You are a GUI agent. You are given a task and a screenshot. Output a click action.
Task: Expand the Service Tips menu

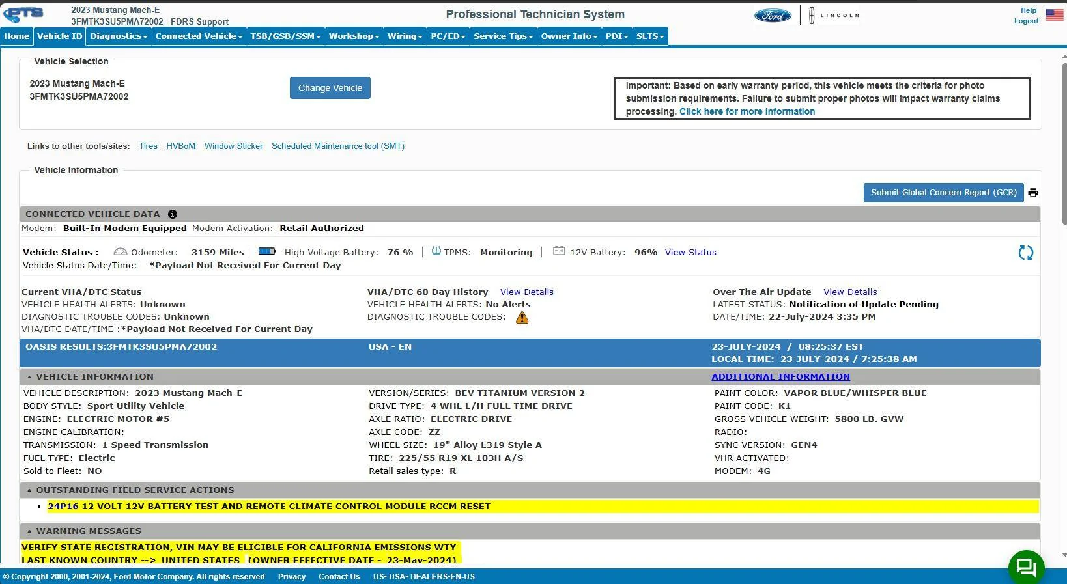pyautogui.click(x=503, y=36)
